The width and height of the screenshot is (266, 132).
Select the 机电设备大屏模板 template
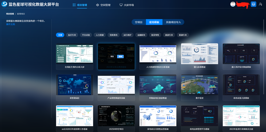click(241, 88)
